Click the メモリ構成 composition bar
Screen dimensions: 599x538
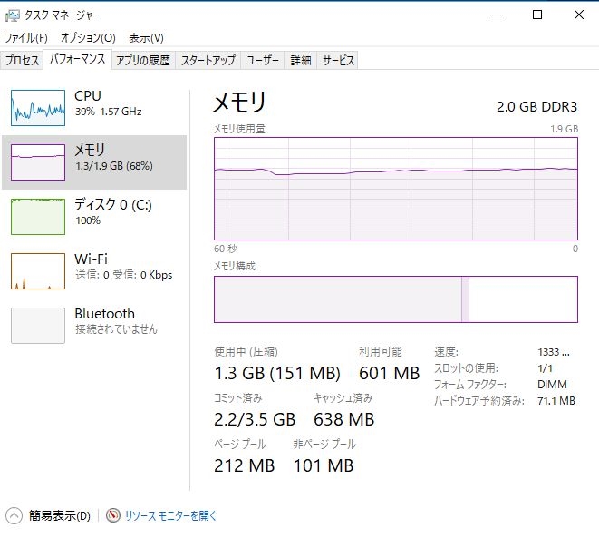point(395,299)
